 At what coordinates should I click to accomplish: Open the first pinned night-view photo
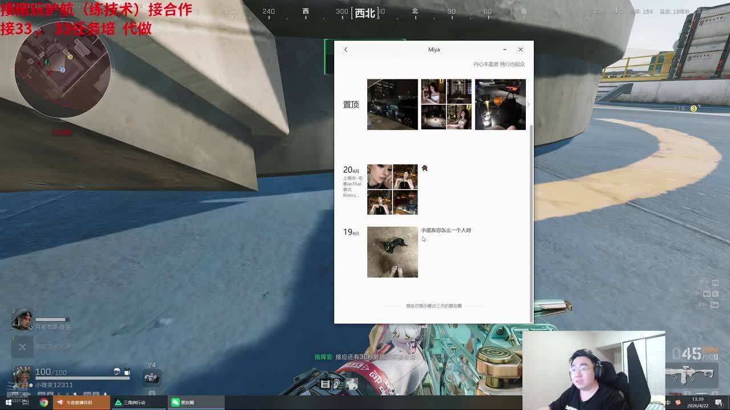pyautogui.click(x=392, y=104)
